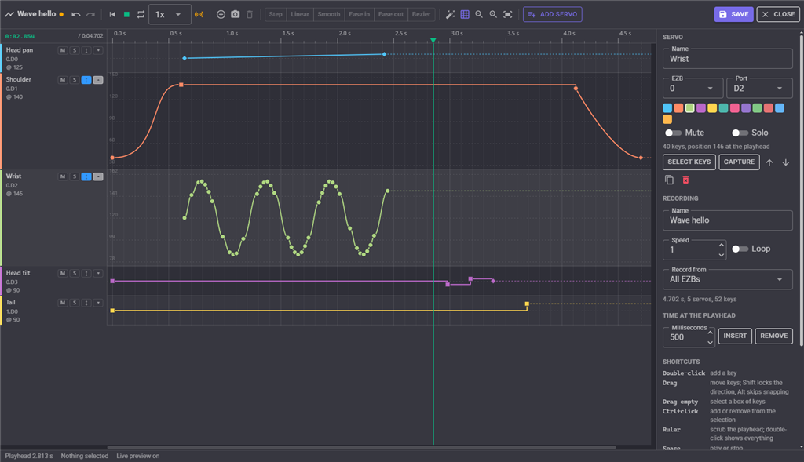Move the Wrist servo down
The image size is (804, 462).
785,162
